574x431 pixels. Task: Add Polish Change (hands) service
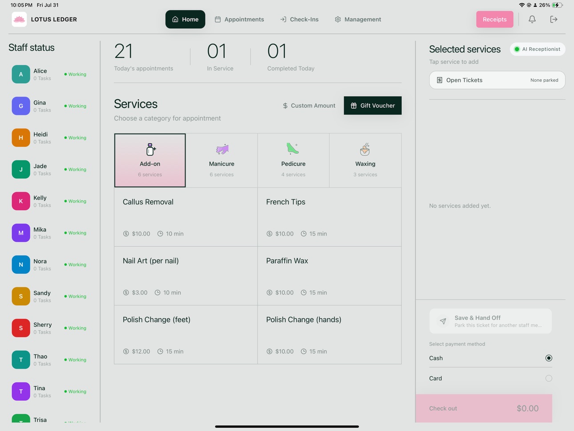point(329,334)
